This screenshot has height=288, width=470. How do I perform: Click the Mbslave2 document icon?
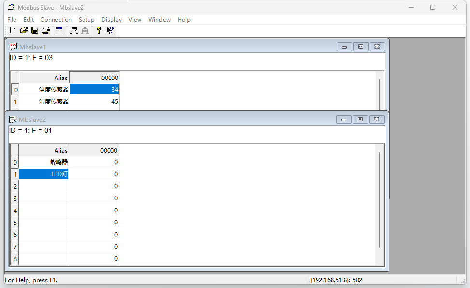13,119
